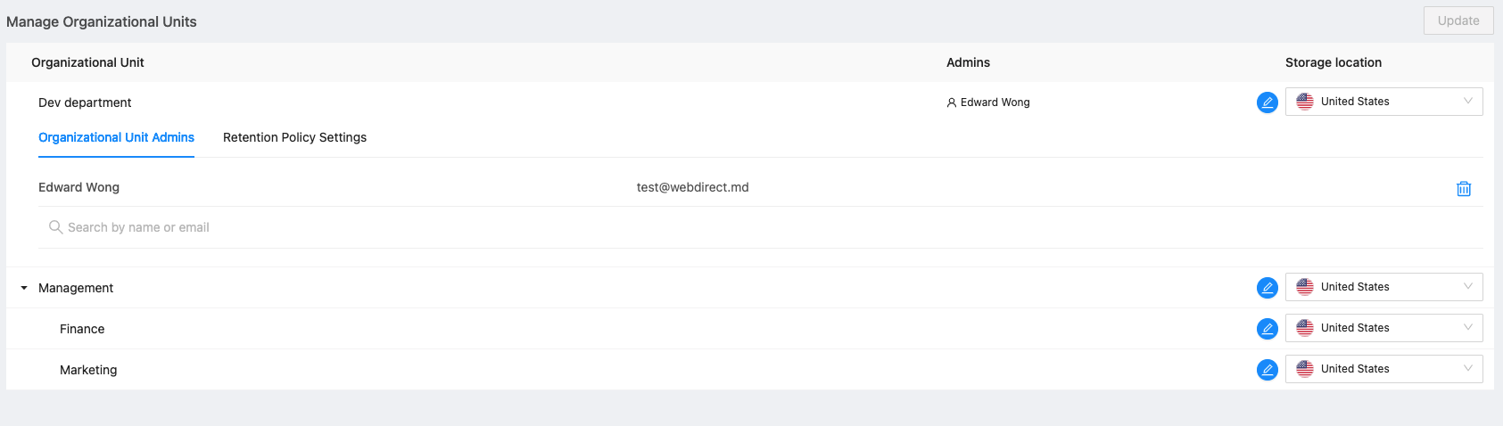The height and width of the screenshot is (426, 1503).
Task: Click edit pencil icon for Finance row
Action: (x=1267, y=329)
